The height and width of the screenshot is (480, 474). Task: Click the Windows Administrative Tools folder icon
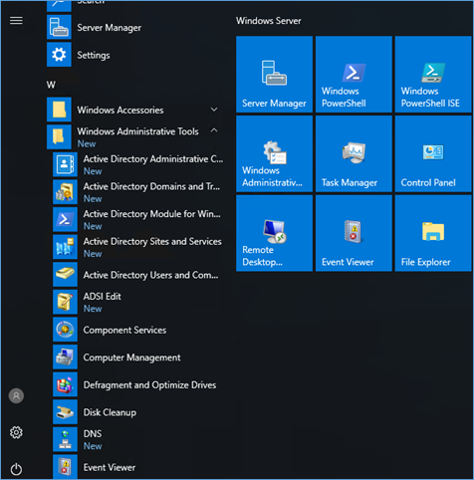(x=59, y=136)
